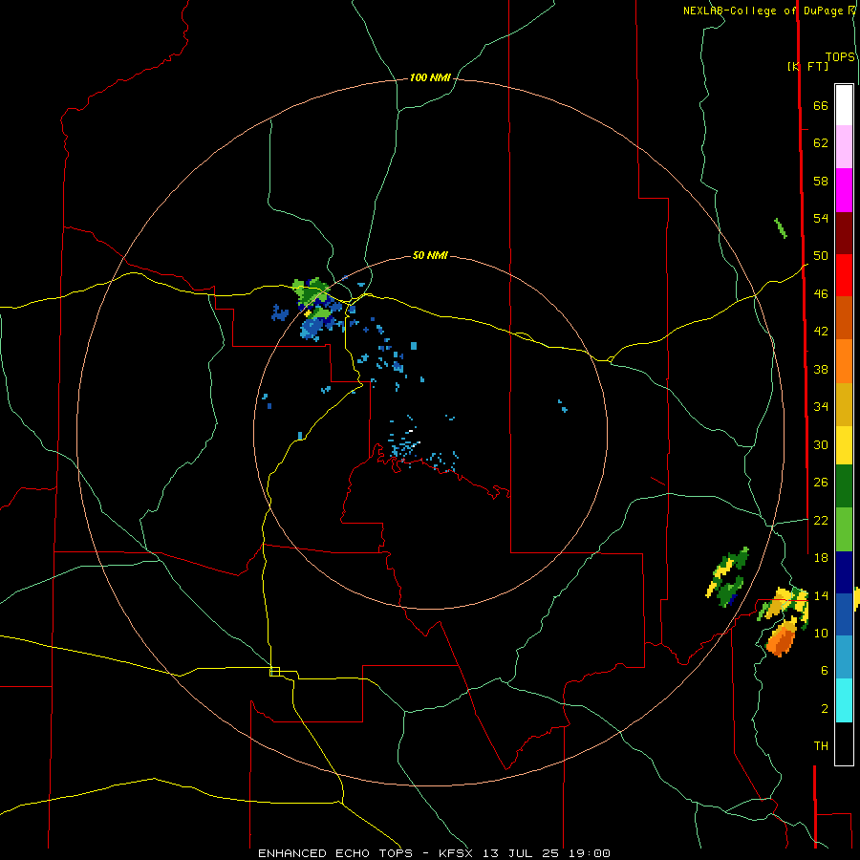Click the 2 legend value

(x=825, y=709)
